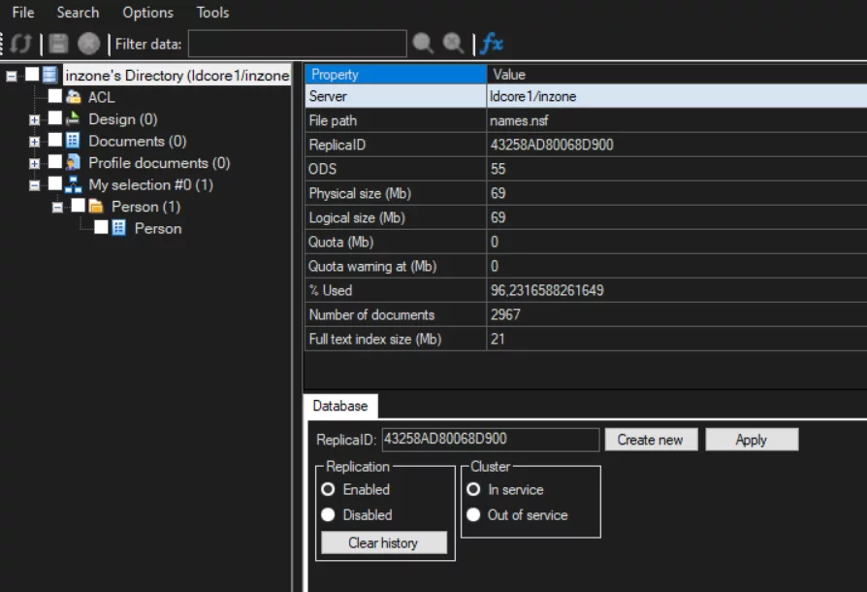Viewport: 867px width, 592px height.
Task: Collapse the My selection #0 node
Action: 35,185
